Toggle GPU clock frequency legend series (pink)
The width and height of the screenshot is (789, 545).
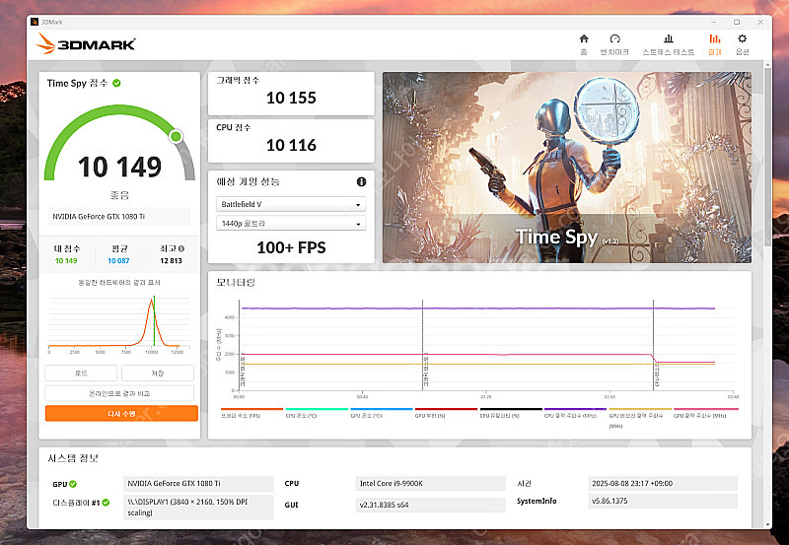point(705,413)
